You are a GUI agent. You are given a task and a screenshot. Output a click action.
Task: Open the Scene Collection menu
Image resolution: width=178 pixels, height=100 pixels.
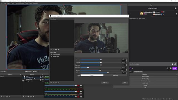click(20, 3)
